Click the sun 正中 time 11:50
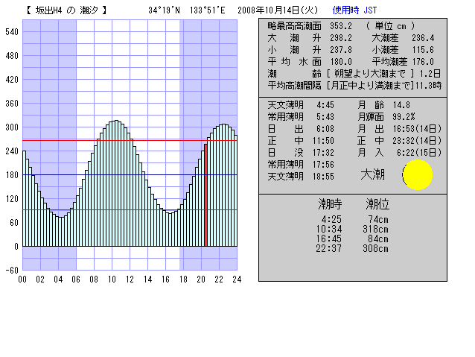This screenshot has width=475, height=357. [323, 141]
